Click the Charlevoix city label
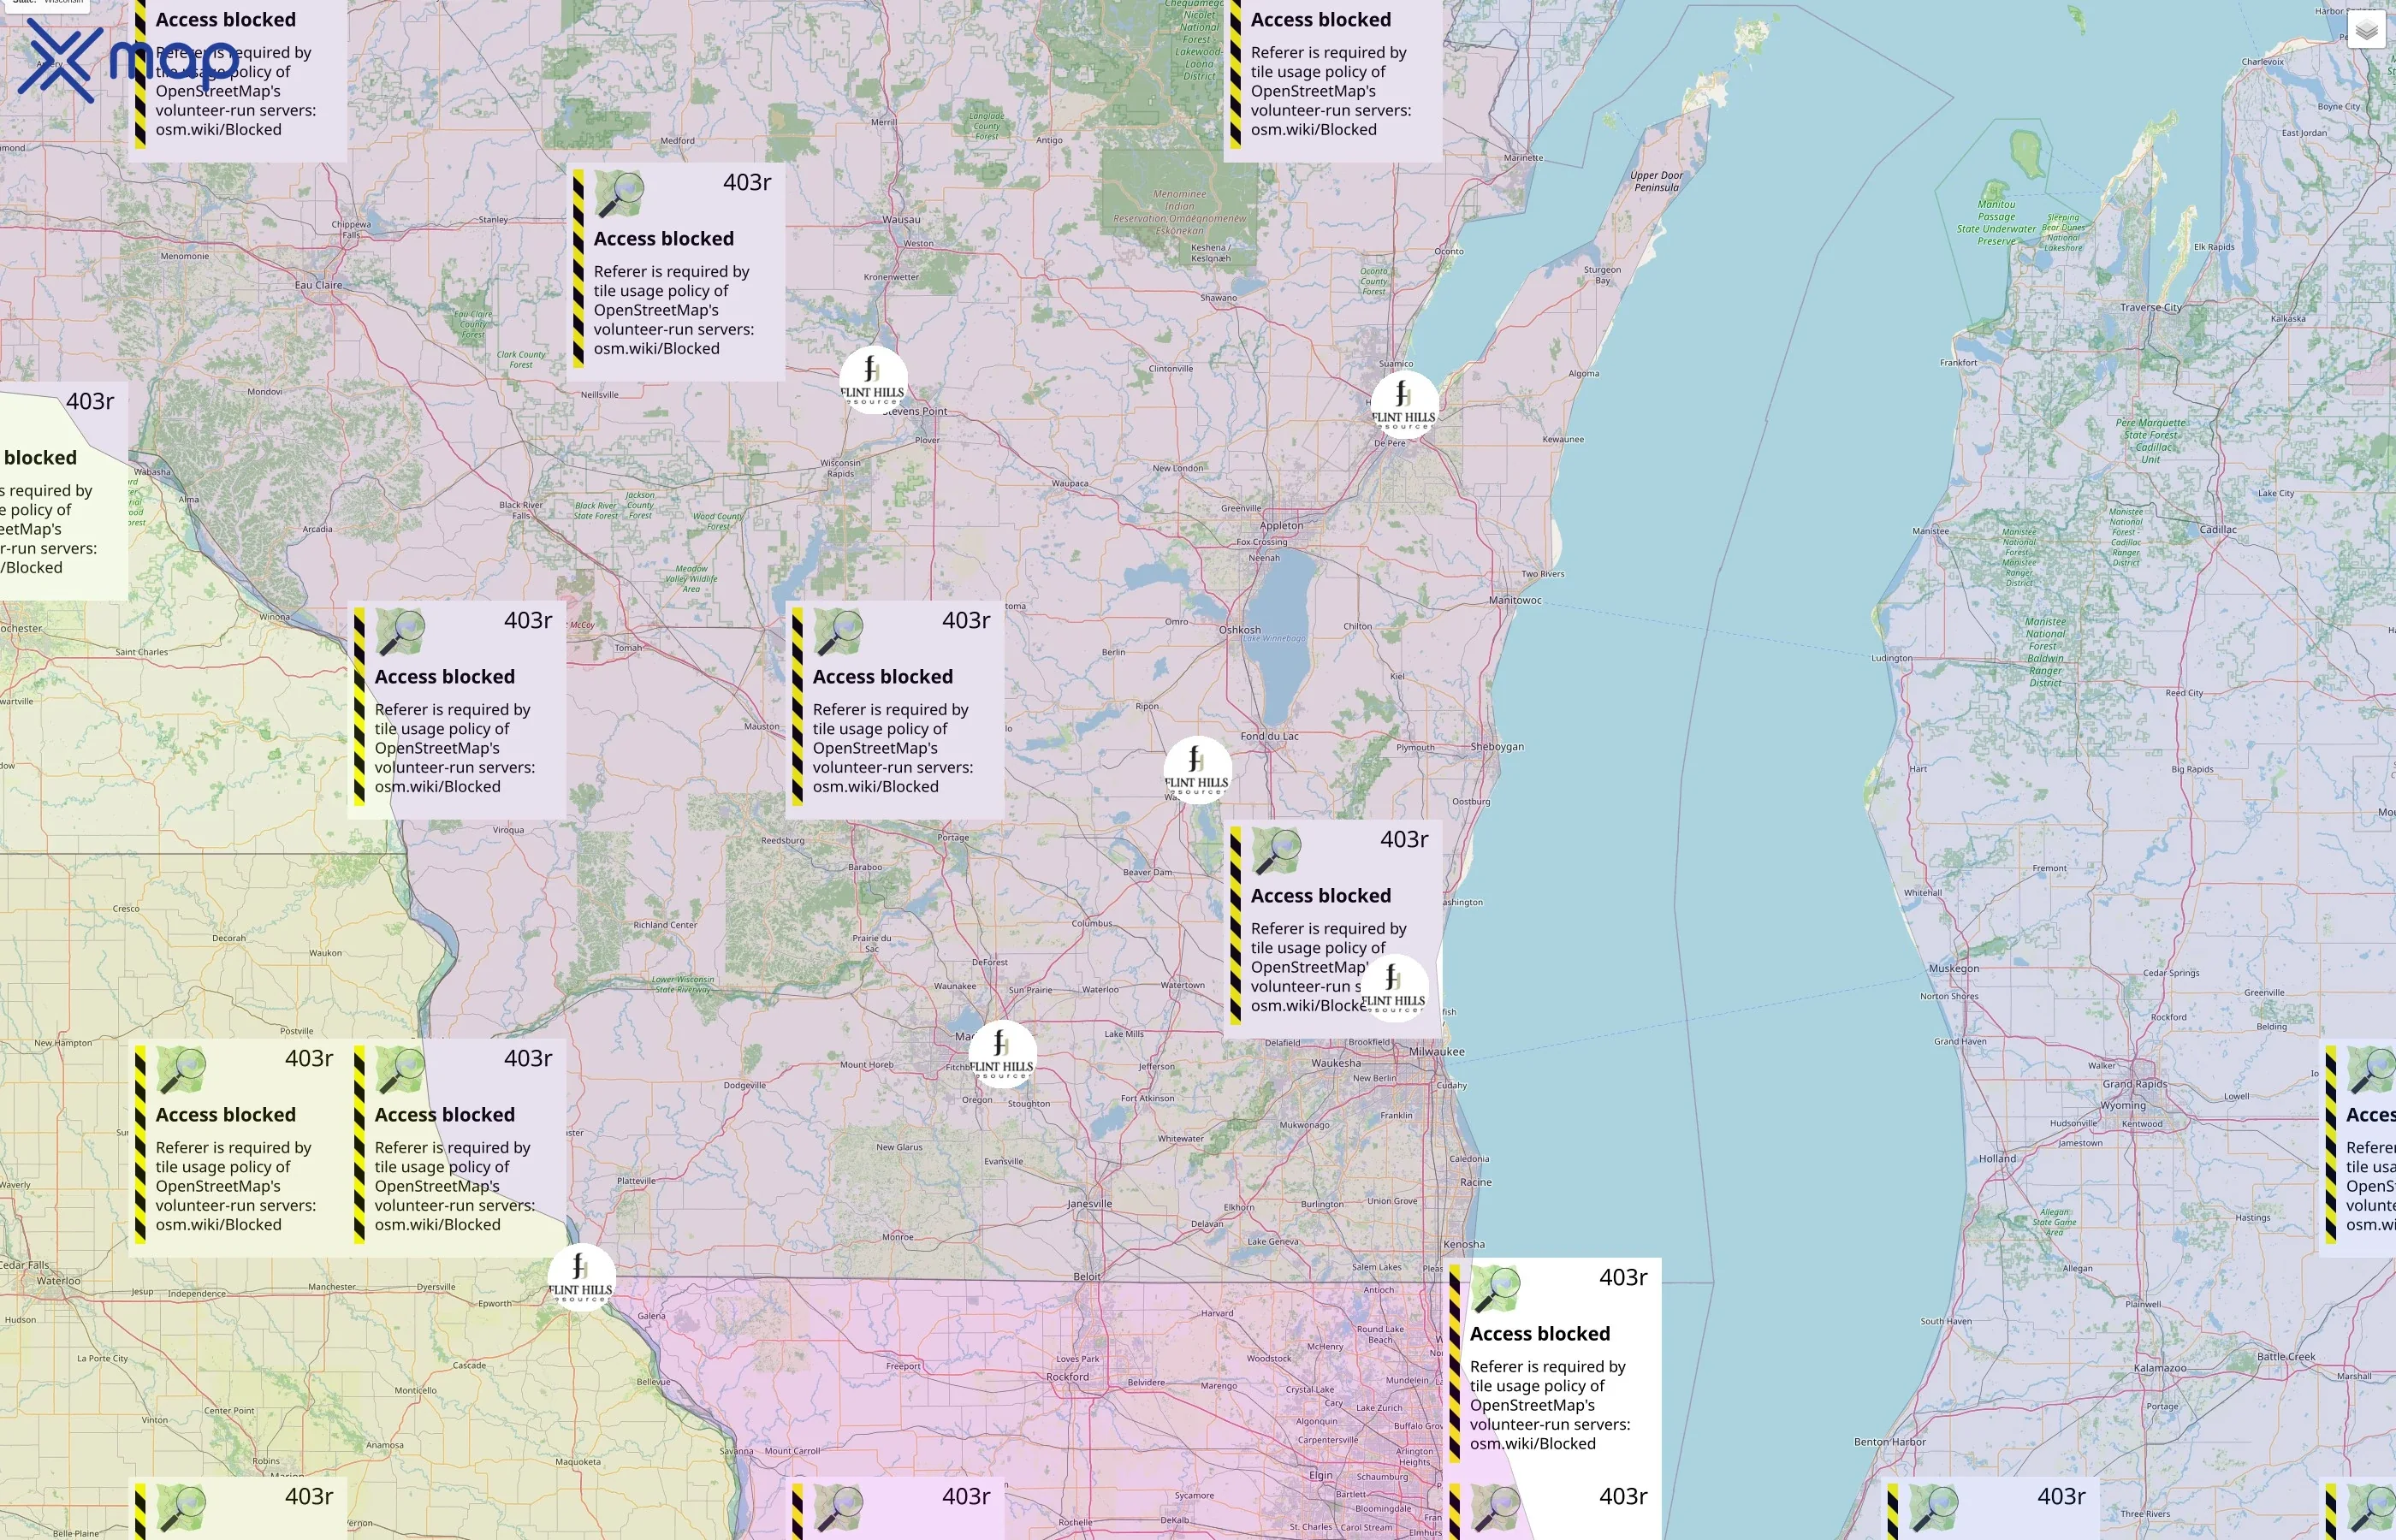The height and width of the screenshot is (1540, 2396). point(2262,62)
